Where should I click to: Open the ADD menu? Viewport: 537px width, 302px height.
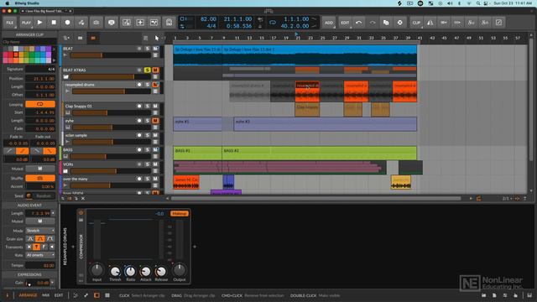[x=329, y=23]
